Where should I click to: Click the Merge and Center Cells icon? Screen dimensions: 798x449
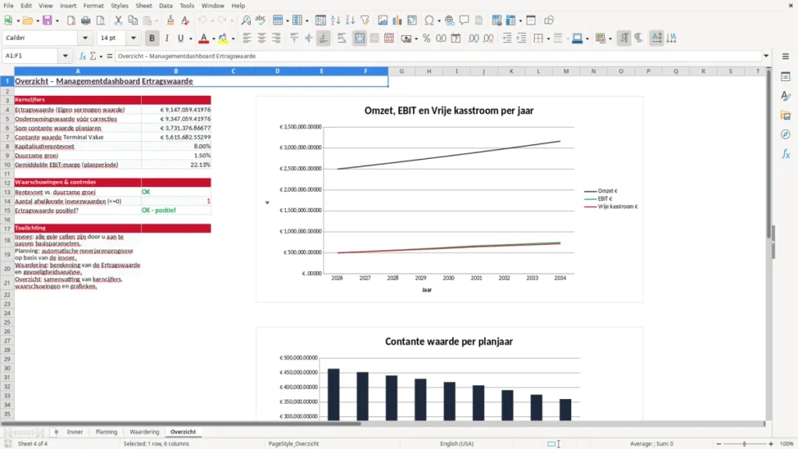[x=359, y=38]
